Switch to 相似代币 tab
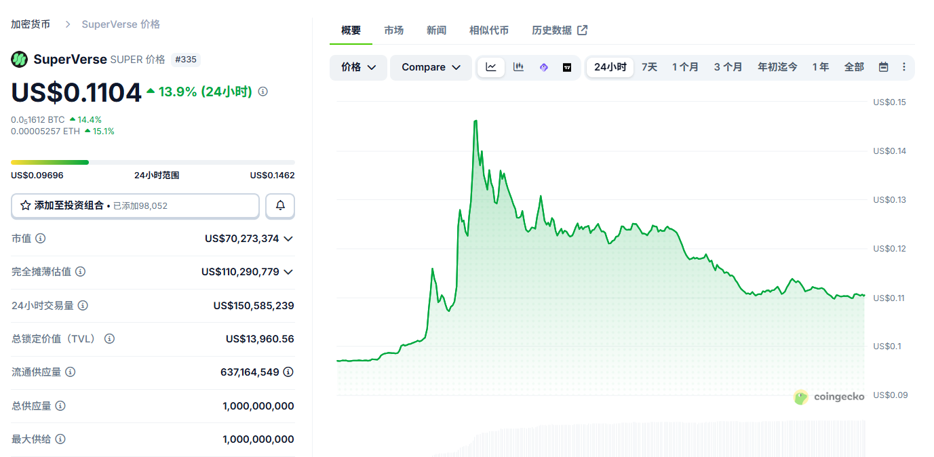934x457 pixels. 489,31
